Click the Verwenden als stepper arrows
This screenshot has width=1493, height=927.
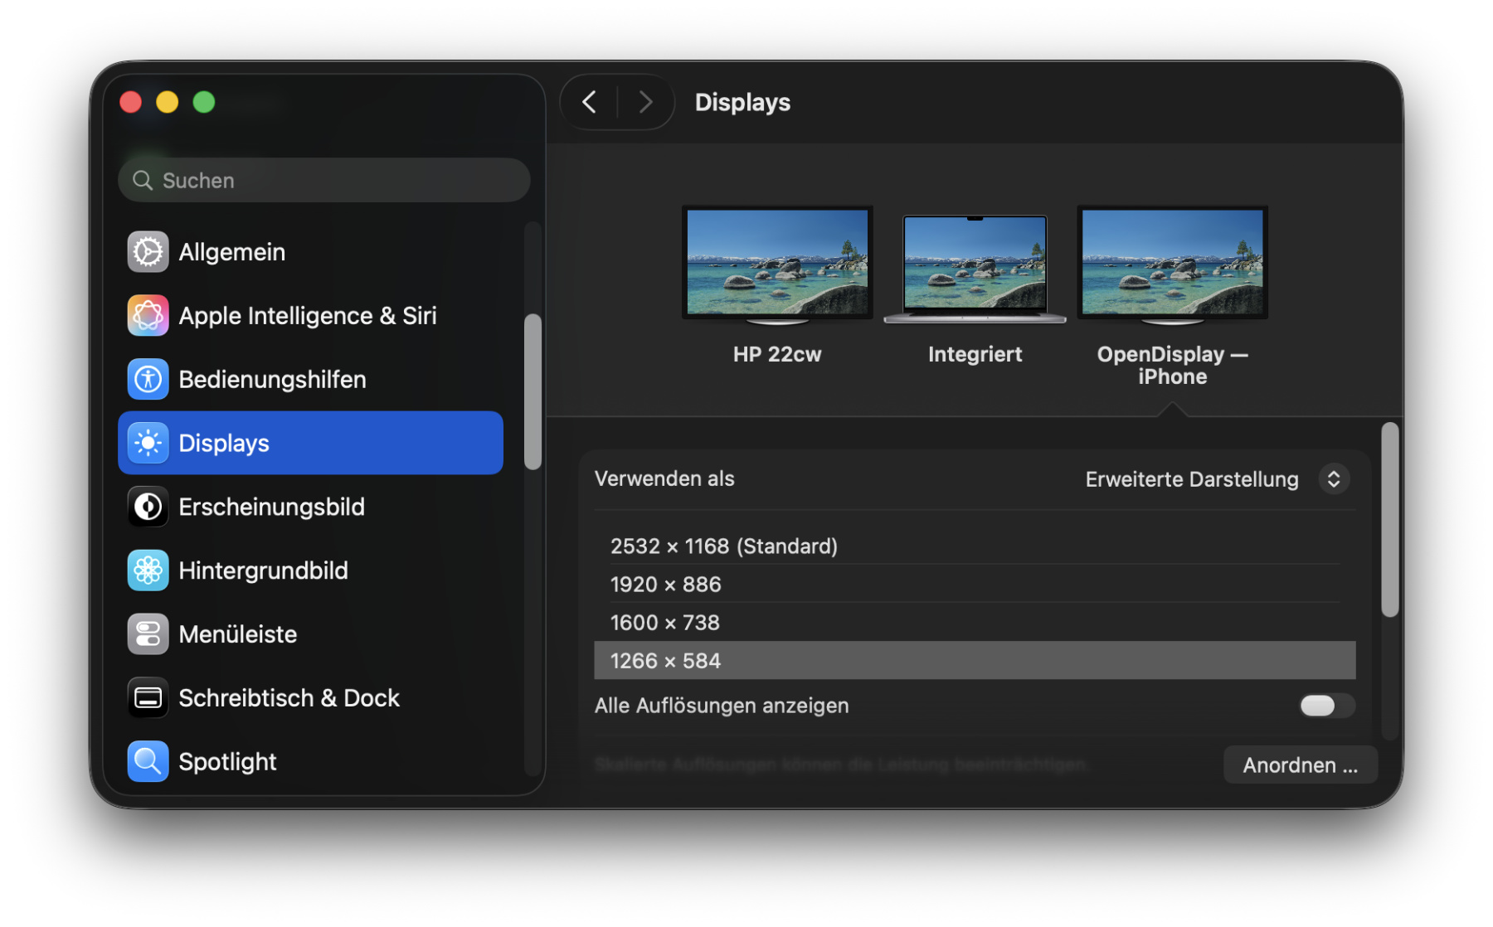tap(1334, 479)
